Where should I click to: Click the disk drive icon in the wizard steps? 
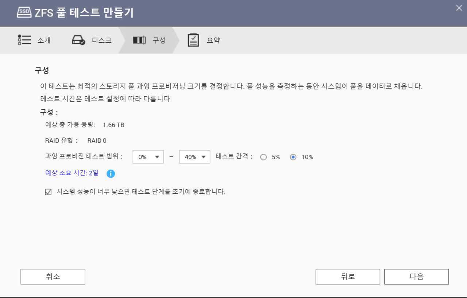[78, 40]
